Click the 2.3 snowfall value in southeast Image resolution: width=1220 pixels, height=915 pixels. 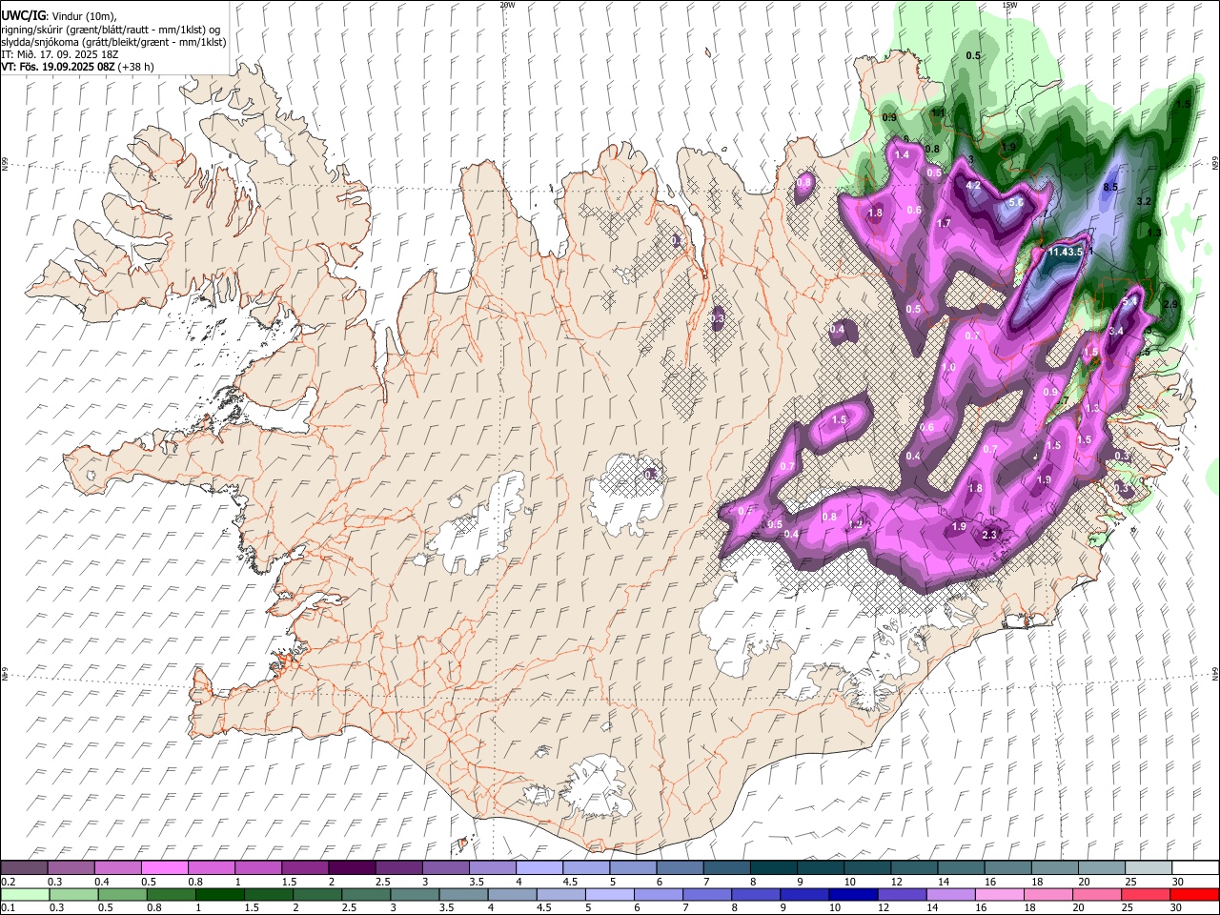[989, 535]
